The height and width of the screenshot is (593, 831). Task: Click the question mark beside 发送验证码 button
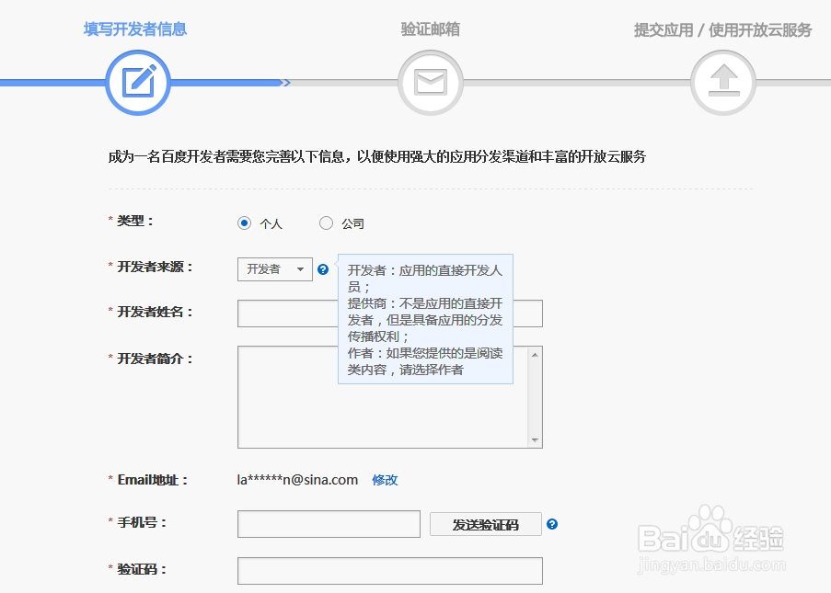point(551,524)
